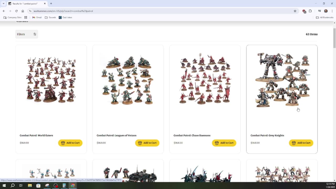Open Microsoft Store from taskbar
Screen dimensions: 336x189
(x=38, y=186)
